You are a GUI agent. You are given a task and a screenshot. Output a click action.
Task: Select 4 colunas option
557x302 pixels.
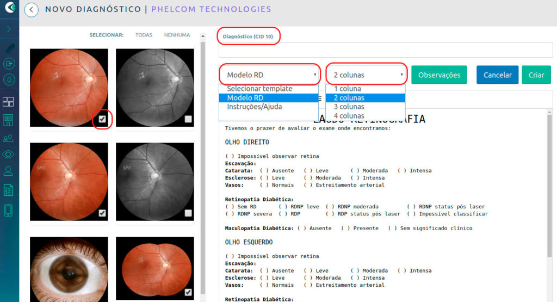pyautogui.click(x=365, y=116)
